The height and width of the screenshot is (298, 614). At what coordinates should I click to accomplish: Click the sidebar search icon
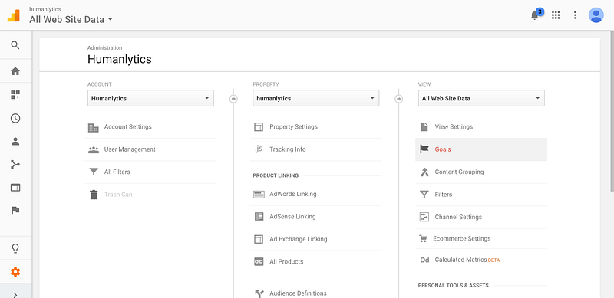pyautogui.click(x=15, y=45)
